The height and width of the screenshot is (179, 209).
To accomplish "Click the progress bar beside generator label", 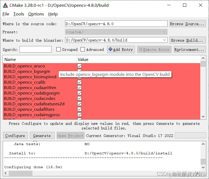I will [x=191, y=135].
